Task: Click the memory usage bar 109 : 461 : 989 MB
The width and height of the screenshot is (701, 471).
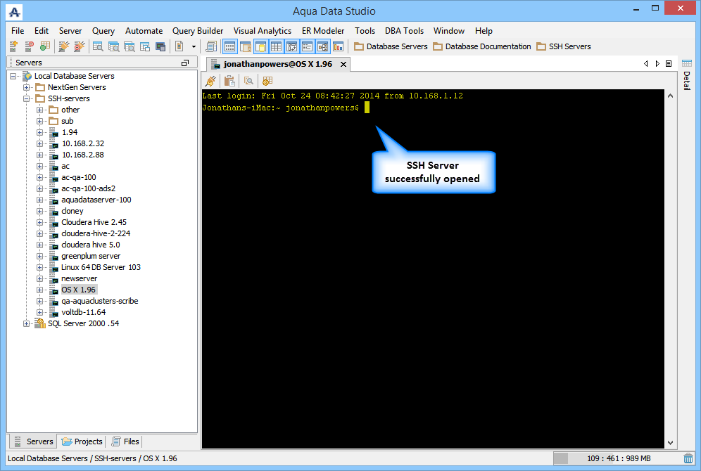Action: click(x=617, y=458)
